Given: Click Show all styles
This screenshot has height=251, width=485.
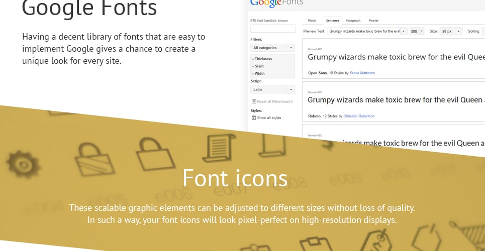Looking at the screenshot, I should point(266,118).
